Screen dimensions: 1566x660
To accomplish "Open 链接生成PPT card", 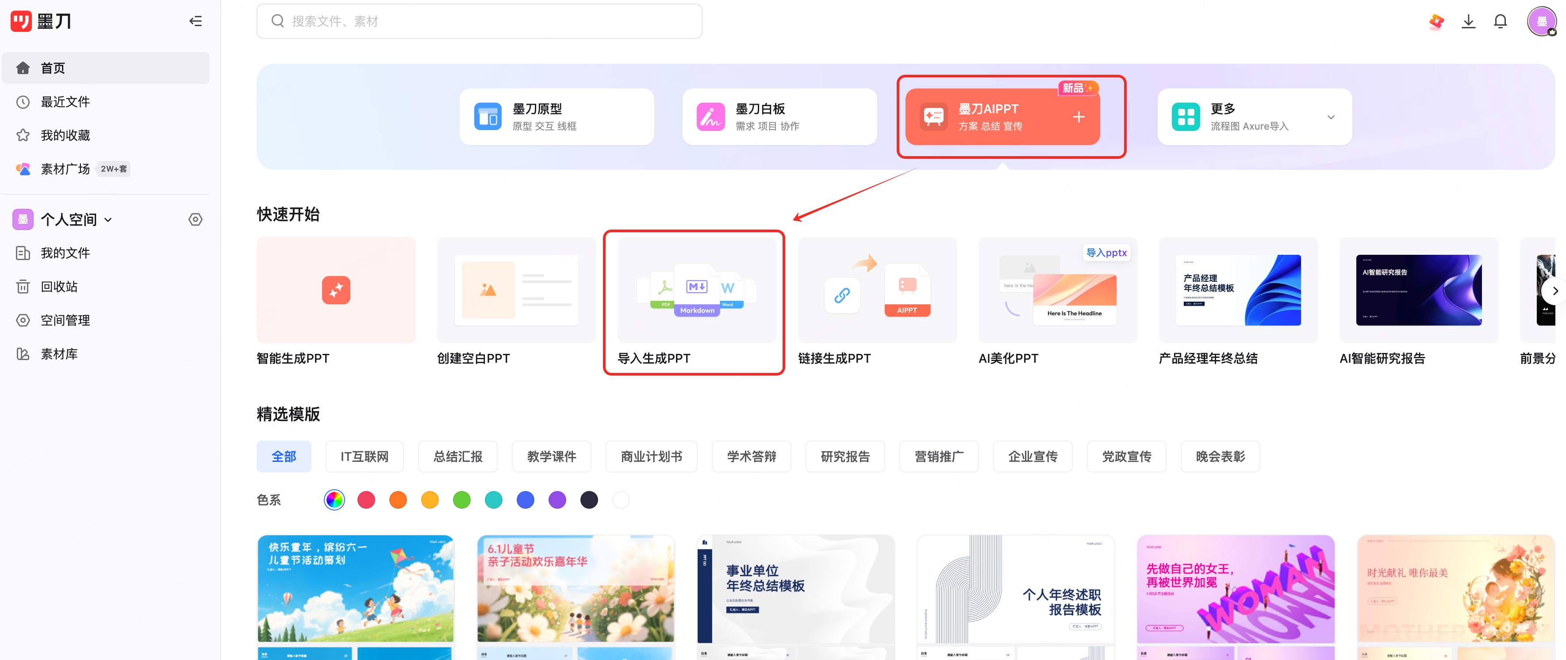I will 877,302.
